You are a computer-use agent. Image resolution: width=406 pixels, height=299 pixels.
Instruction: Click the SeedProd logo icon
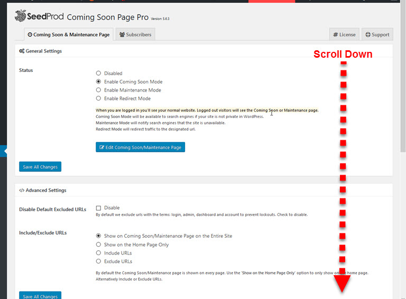pyautogui.click(x=20, y=16)
